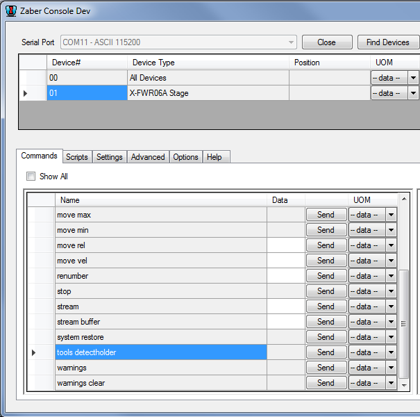Screen dimensions: 420x417
Task: Toggle the Show All checkbox
Action: (31, 177)
